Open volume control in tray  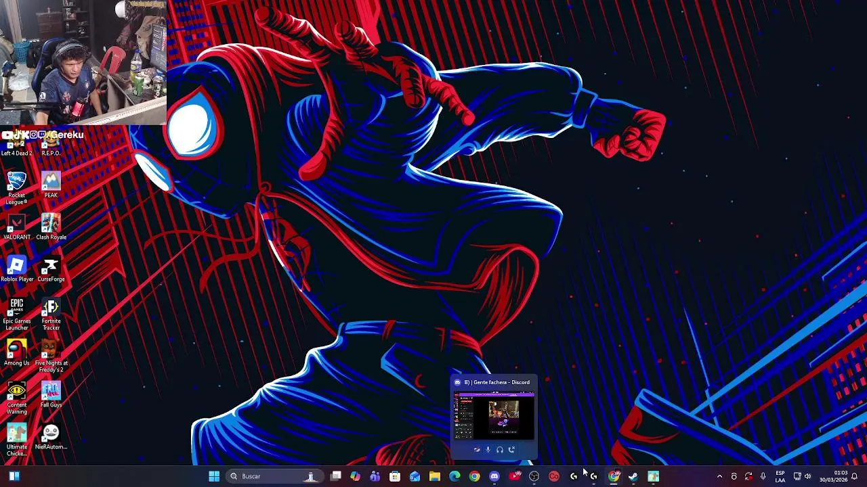807,476
